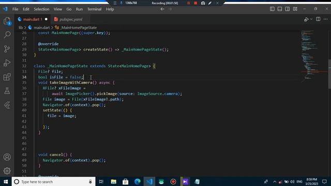Close the recording toolbar

pyautogui.click(x=217, y=3)
